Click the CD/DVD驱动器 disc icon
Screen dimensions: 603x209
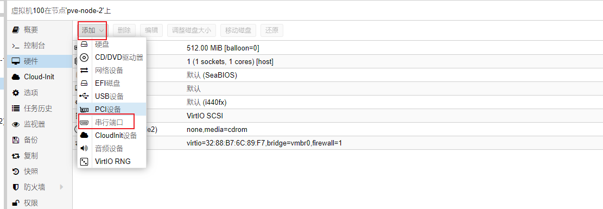(84, 58)
